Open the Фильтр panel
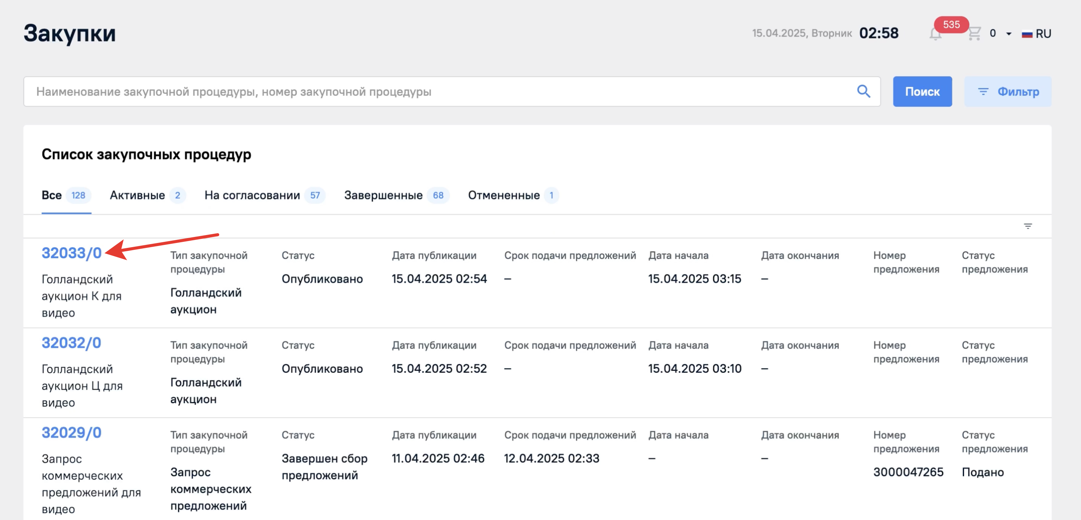This screenshot has height=520, width=1081. 1008,92
